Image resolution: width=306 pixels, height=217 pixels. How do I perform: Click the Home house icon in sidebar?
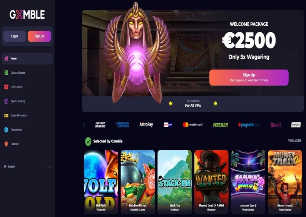[6, 58]
